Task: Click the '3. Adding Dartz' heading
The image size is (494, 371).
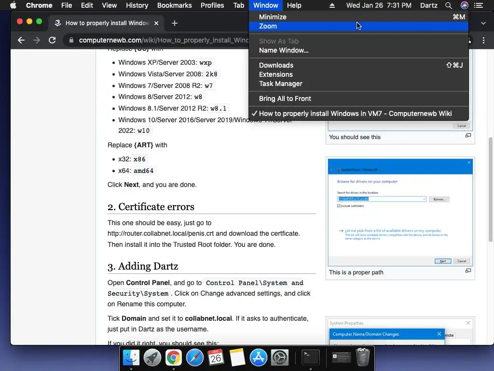Action: click(143, 266)
